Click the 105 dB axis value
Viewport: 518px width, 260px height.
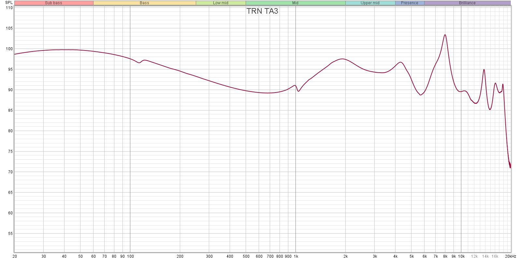[9, 28]
